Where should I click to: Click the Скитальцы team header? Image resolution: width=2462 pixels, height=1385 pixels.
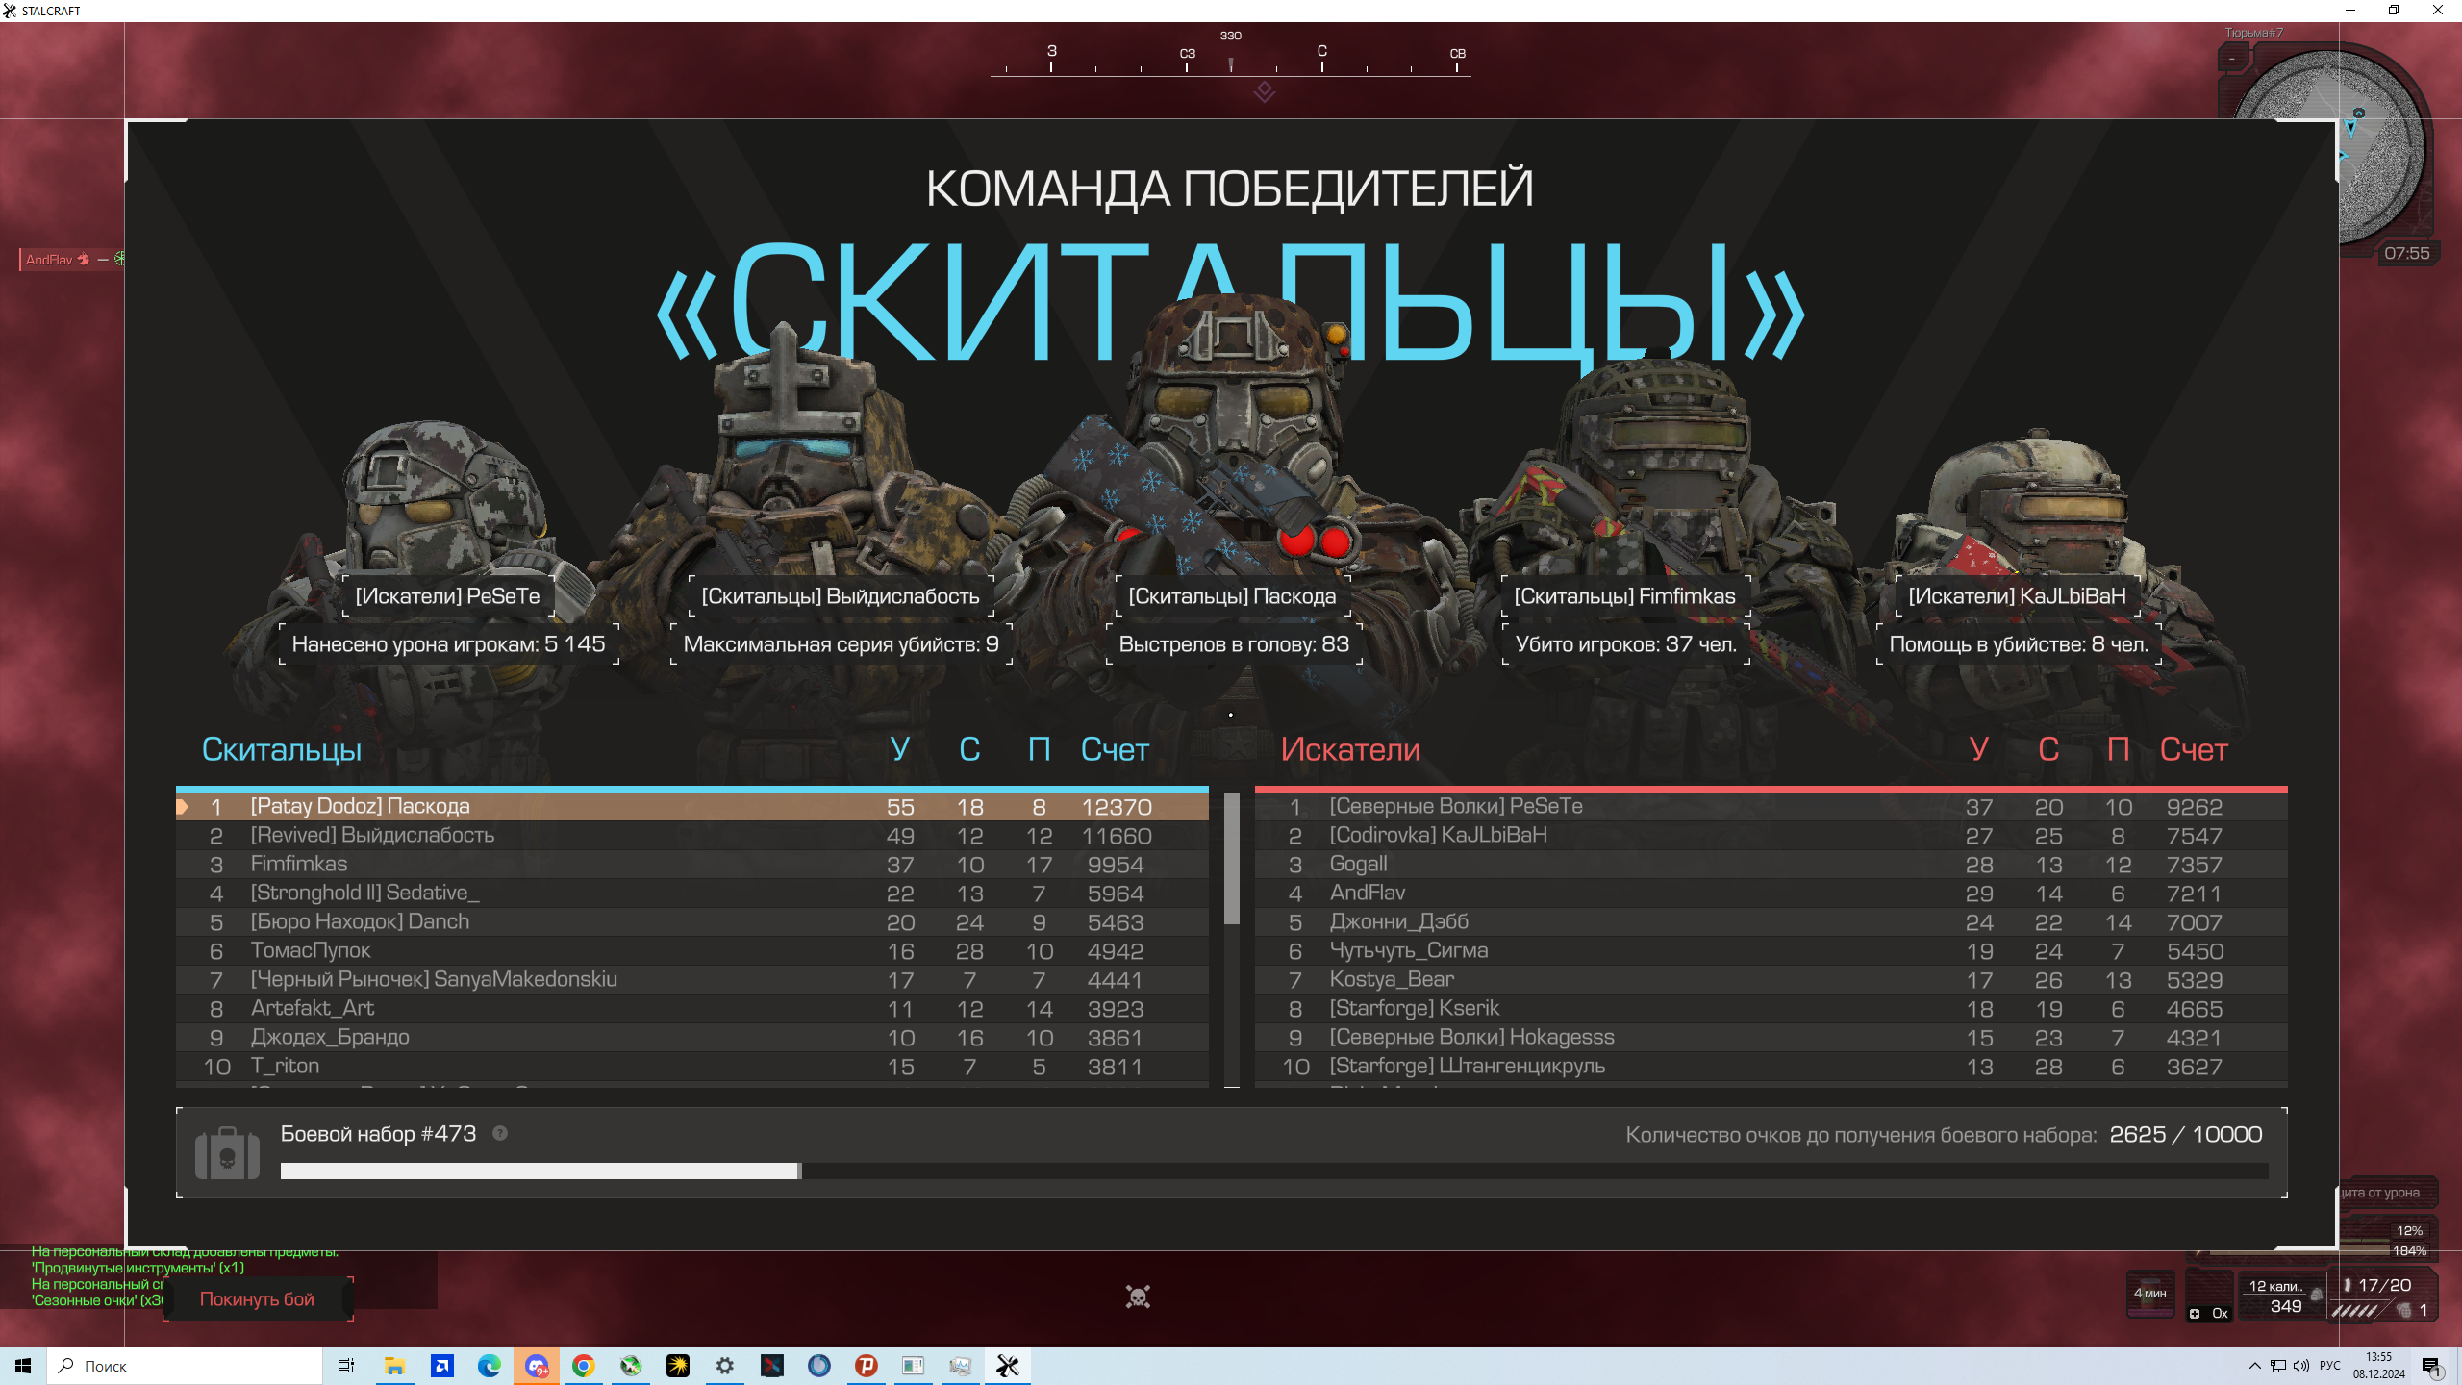coord(281,749)
